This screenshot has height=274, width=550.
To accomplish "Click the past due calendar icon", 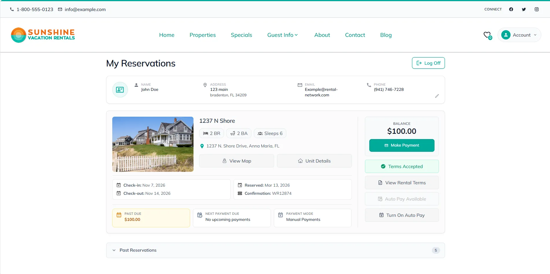I will pyautogui.click(x=119, y=215).
